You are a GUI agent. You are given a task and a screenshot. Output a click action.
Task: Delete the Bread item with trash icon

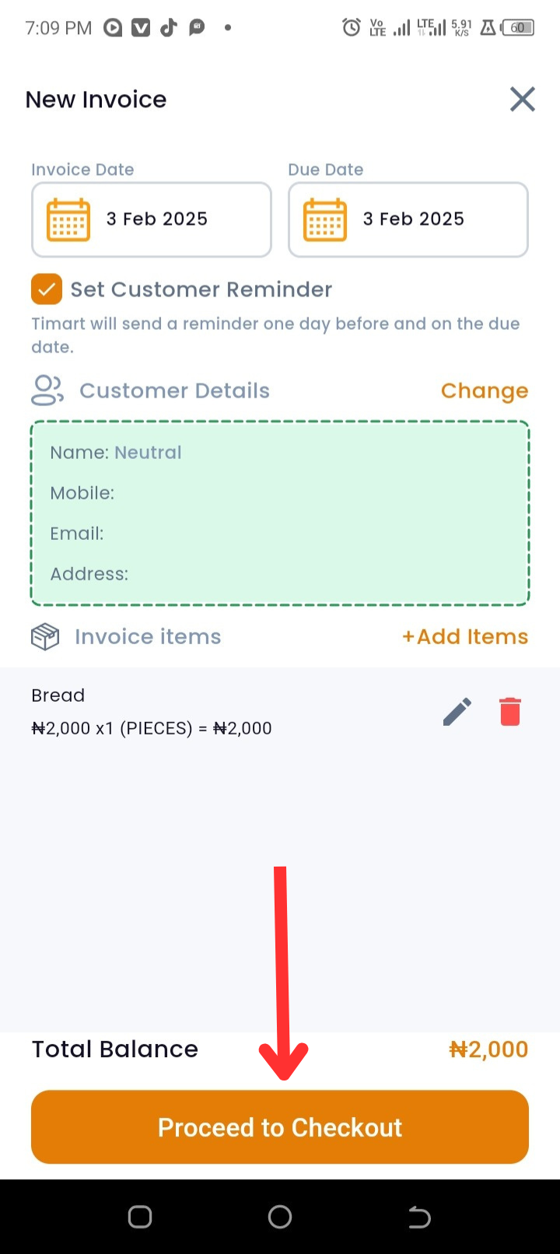coord(510,712)
